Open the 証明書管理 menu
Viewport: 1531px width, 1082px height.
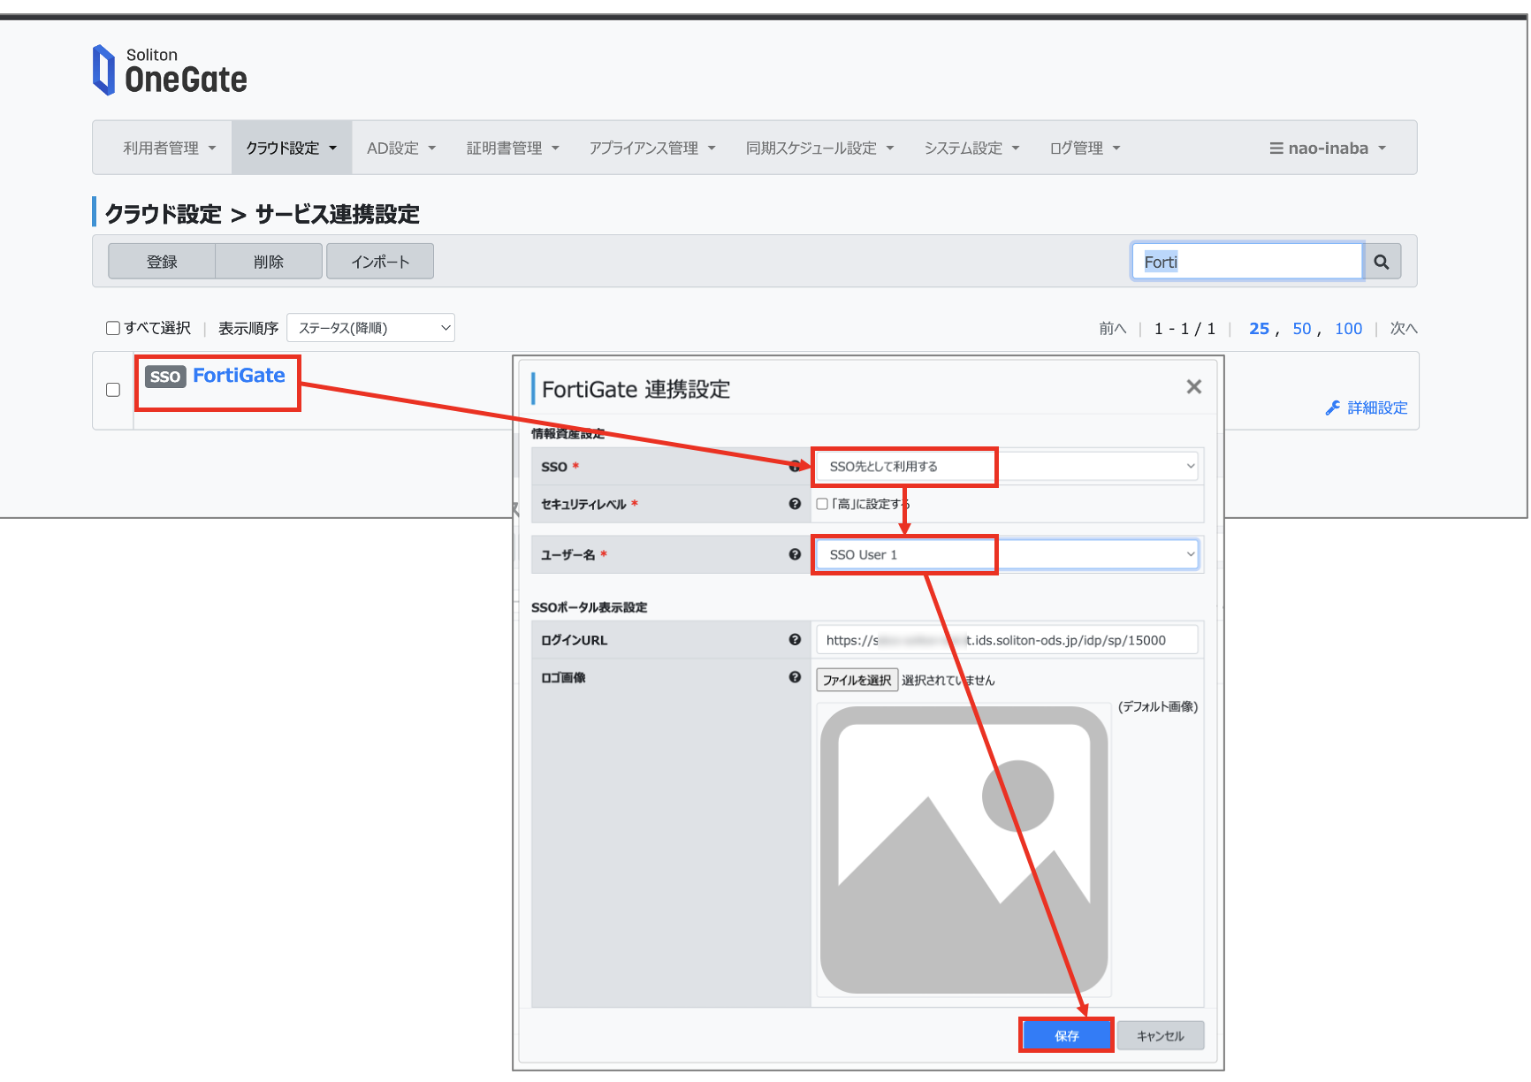coord(513,149)
